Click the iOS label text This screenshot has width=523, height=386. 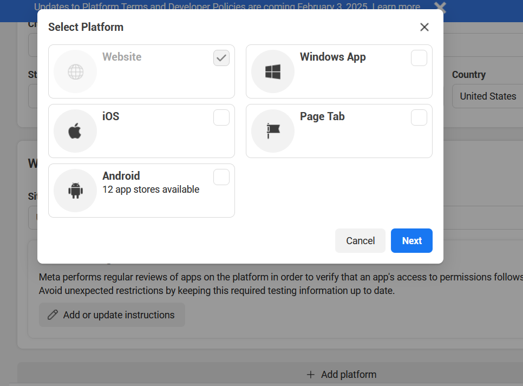click(x=111, y=116)
